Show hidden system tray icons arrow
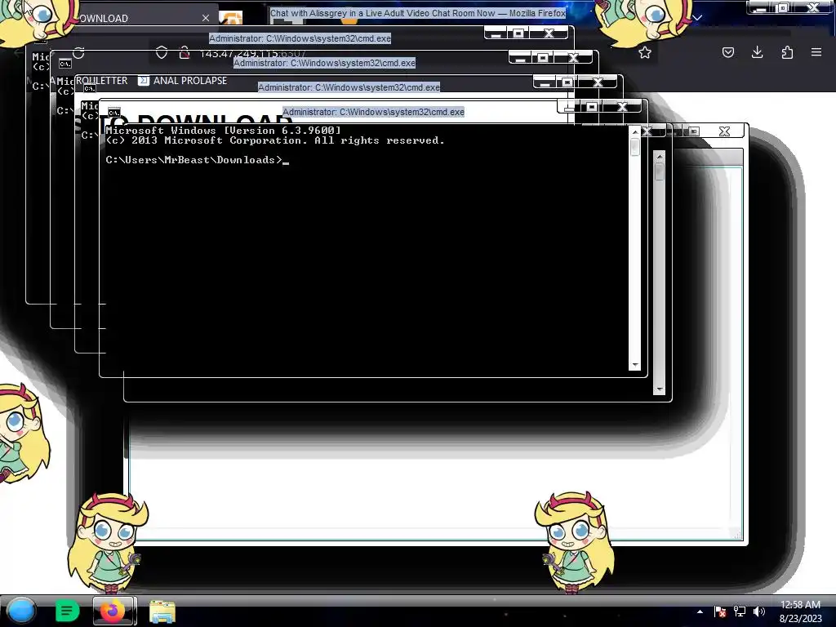836x627 pixels. click(700, 611)
